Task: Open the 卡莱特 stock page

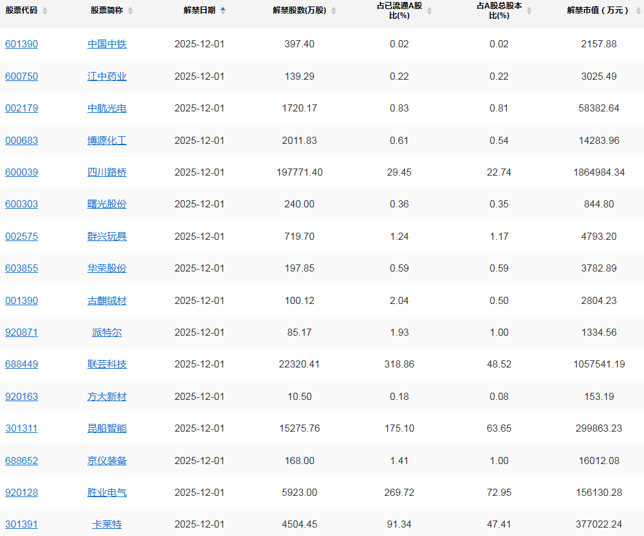Action: click(107, 524)
